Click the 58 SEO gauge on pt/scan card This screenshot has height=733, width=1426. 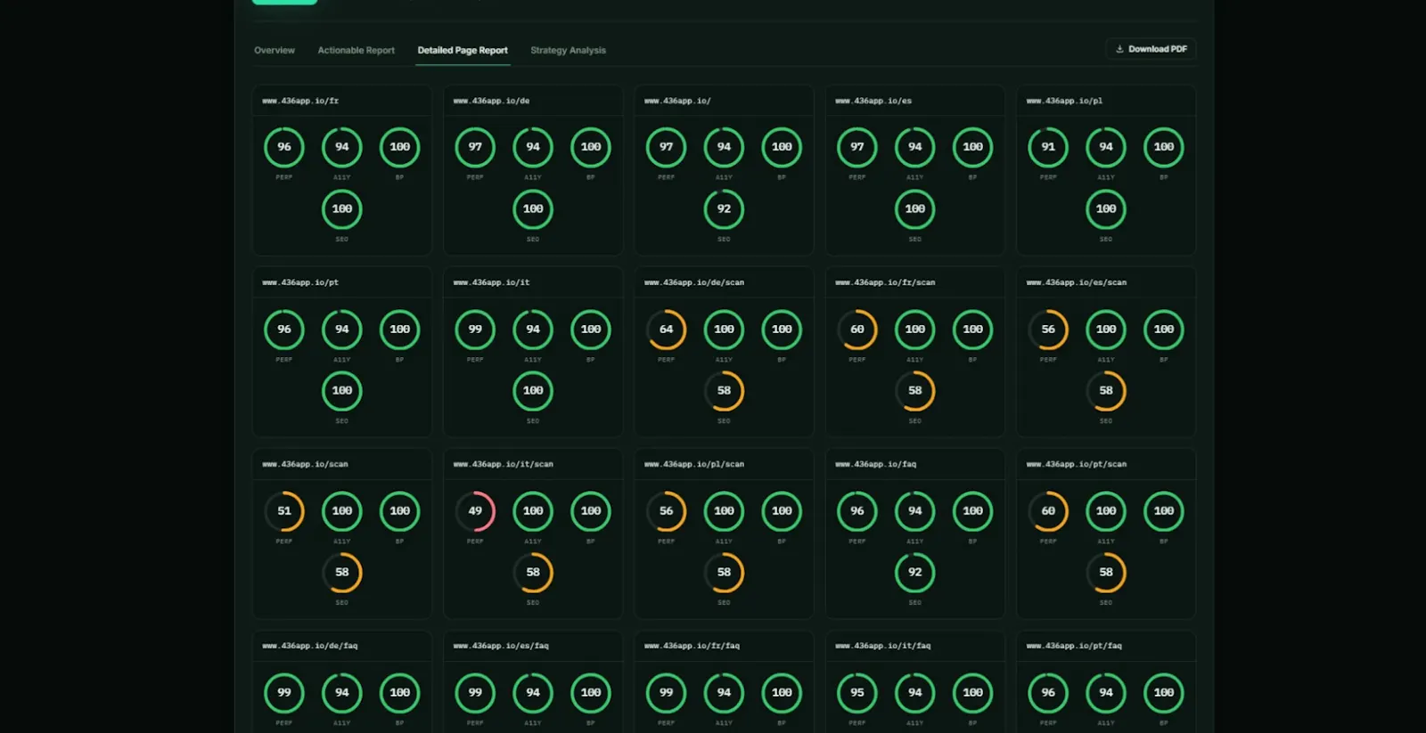[1106, 573]
